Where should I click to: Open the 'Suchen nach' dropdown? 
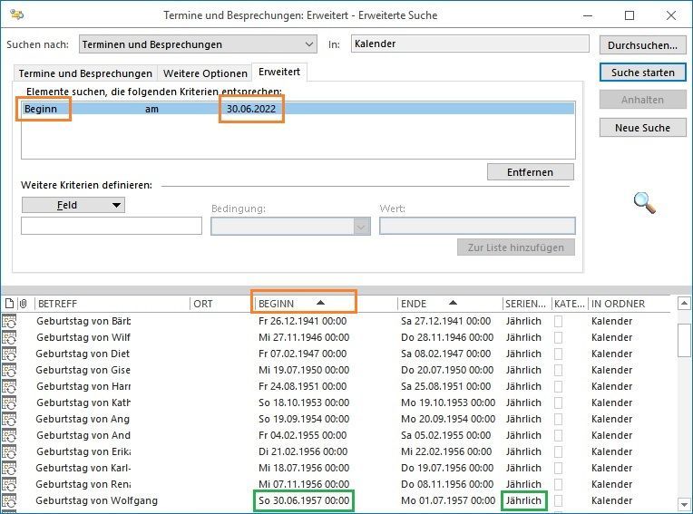198,44
